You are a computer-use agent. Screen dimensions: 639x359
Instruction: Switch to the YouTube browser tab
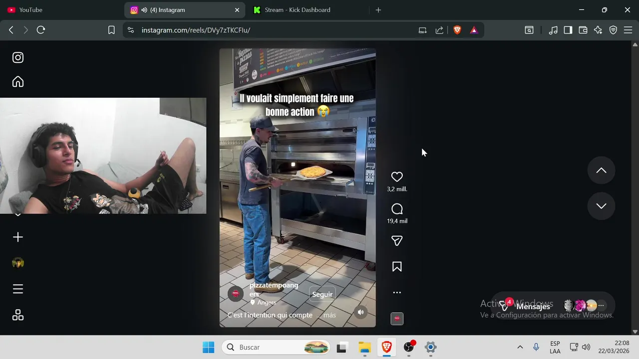pos(60,10)
